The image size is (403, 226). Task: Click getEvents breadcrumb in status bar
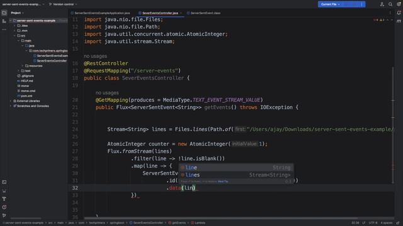point(177,223)
